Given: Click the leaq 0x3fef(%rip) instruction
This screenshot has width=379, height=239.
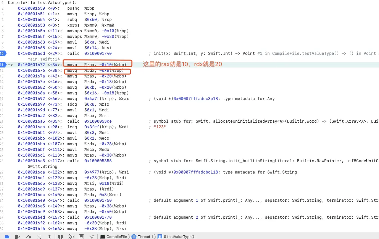Looking at the screenshot, I should click(x=98, y=127).
